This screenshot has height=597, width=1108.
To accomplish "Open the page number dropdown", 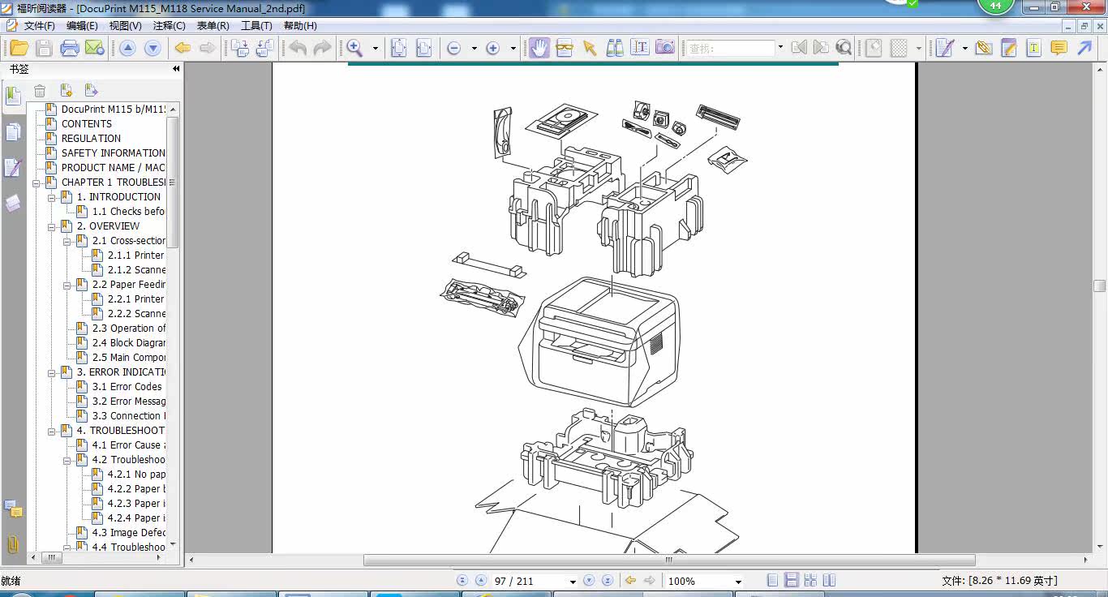I will (572, 582).
